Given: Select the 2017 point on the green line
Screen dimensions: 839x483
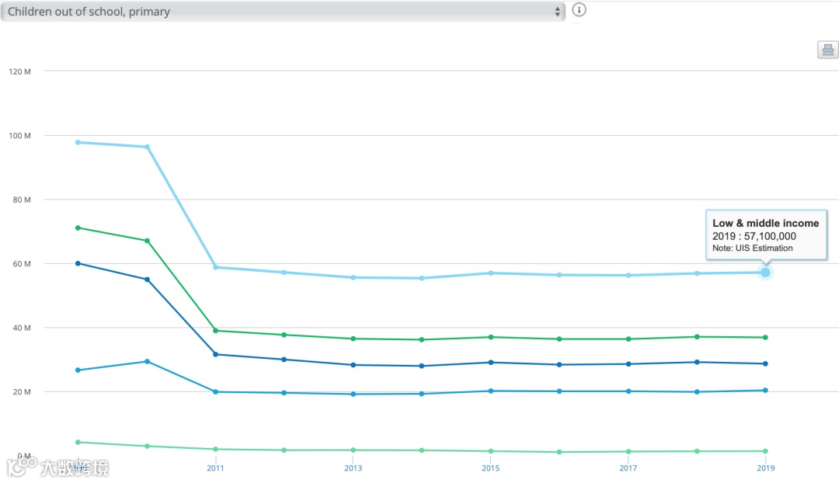Looking at the screenshot, I should 628,339.
